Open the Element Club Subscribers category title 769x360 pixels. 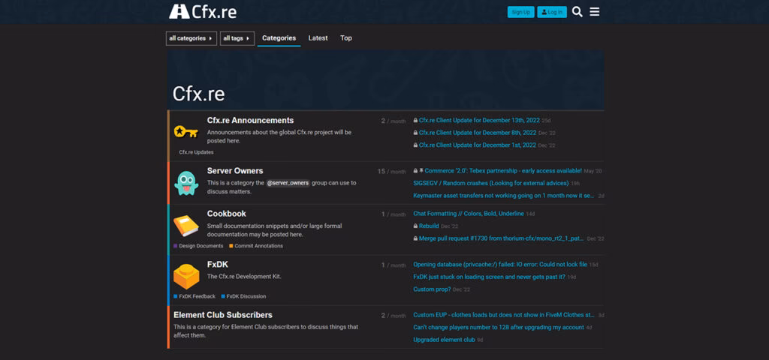(x=222, y=315)
